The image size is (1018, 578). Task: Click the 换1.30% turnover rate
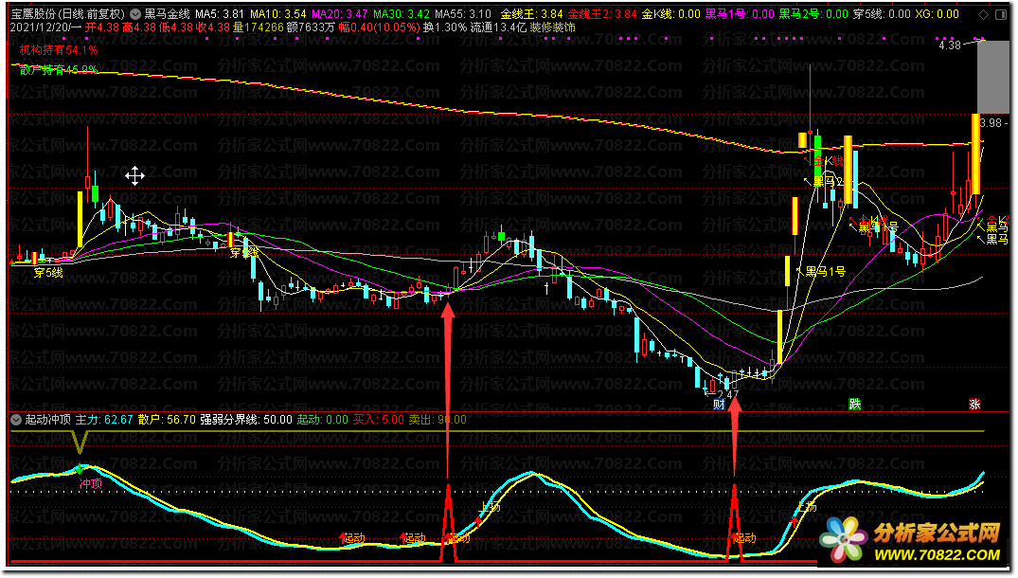(445, 27)
